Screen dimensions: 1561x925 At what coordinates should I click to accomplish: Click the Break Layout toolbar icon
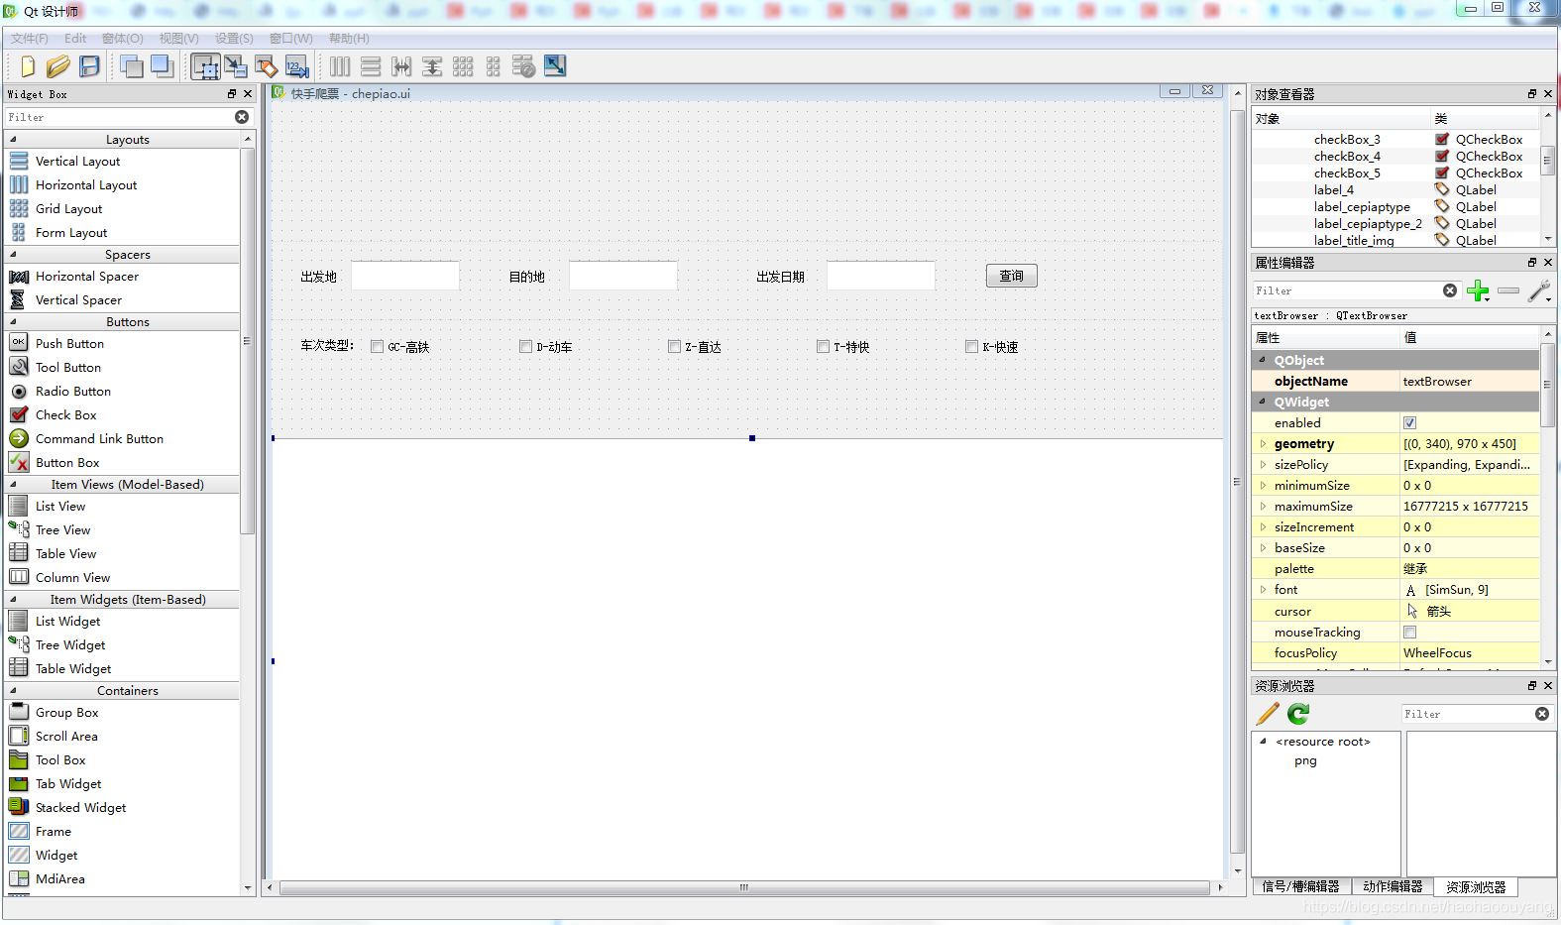524,66
